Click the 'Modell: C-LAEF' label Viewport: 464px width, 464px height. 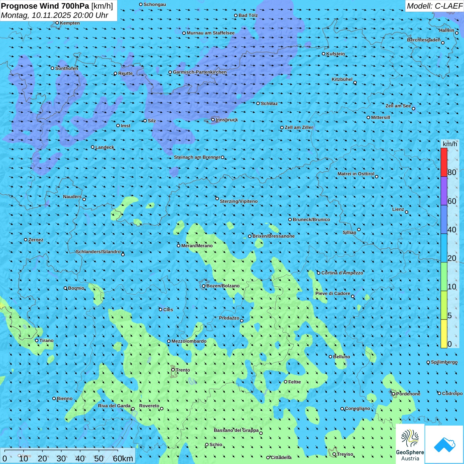click(x=435, y=6)
